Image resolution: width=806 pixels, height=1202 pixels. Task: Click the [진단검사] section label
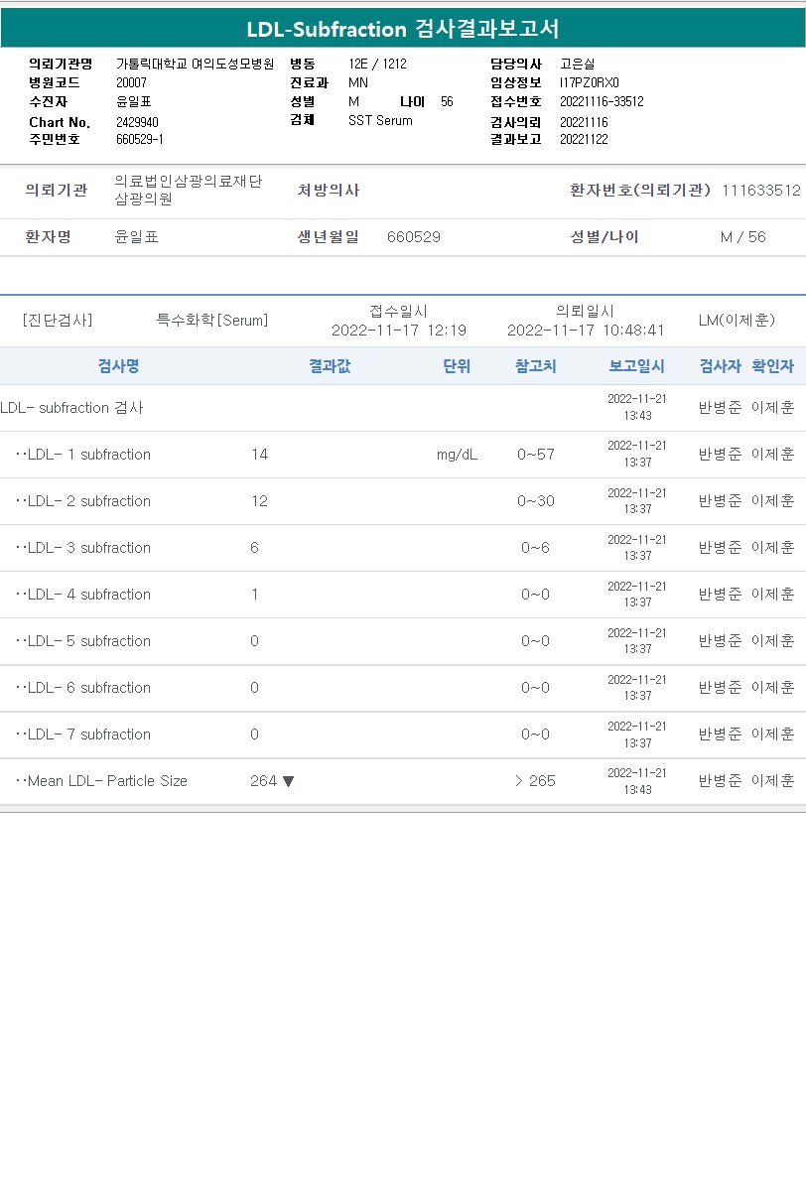point(57,321)
